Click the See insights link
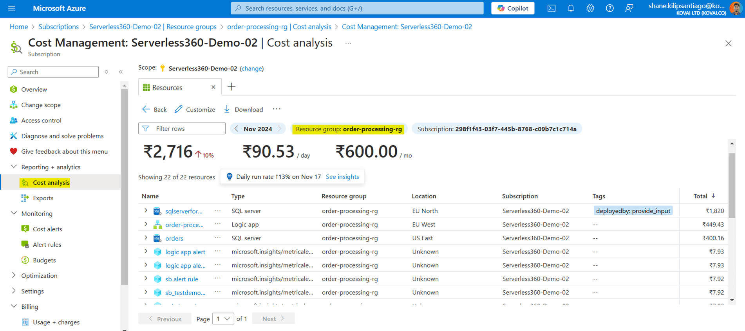Screen dimensions: 745x331 coord(342,177)
